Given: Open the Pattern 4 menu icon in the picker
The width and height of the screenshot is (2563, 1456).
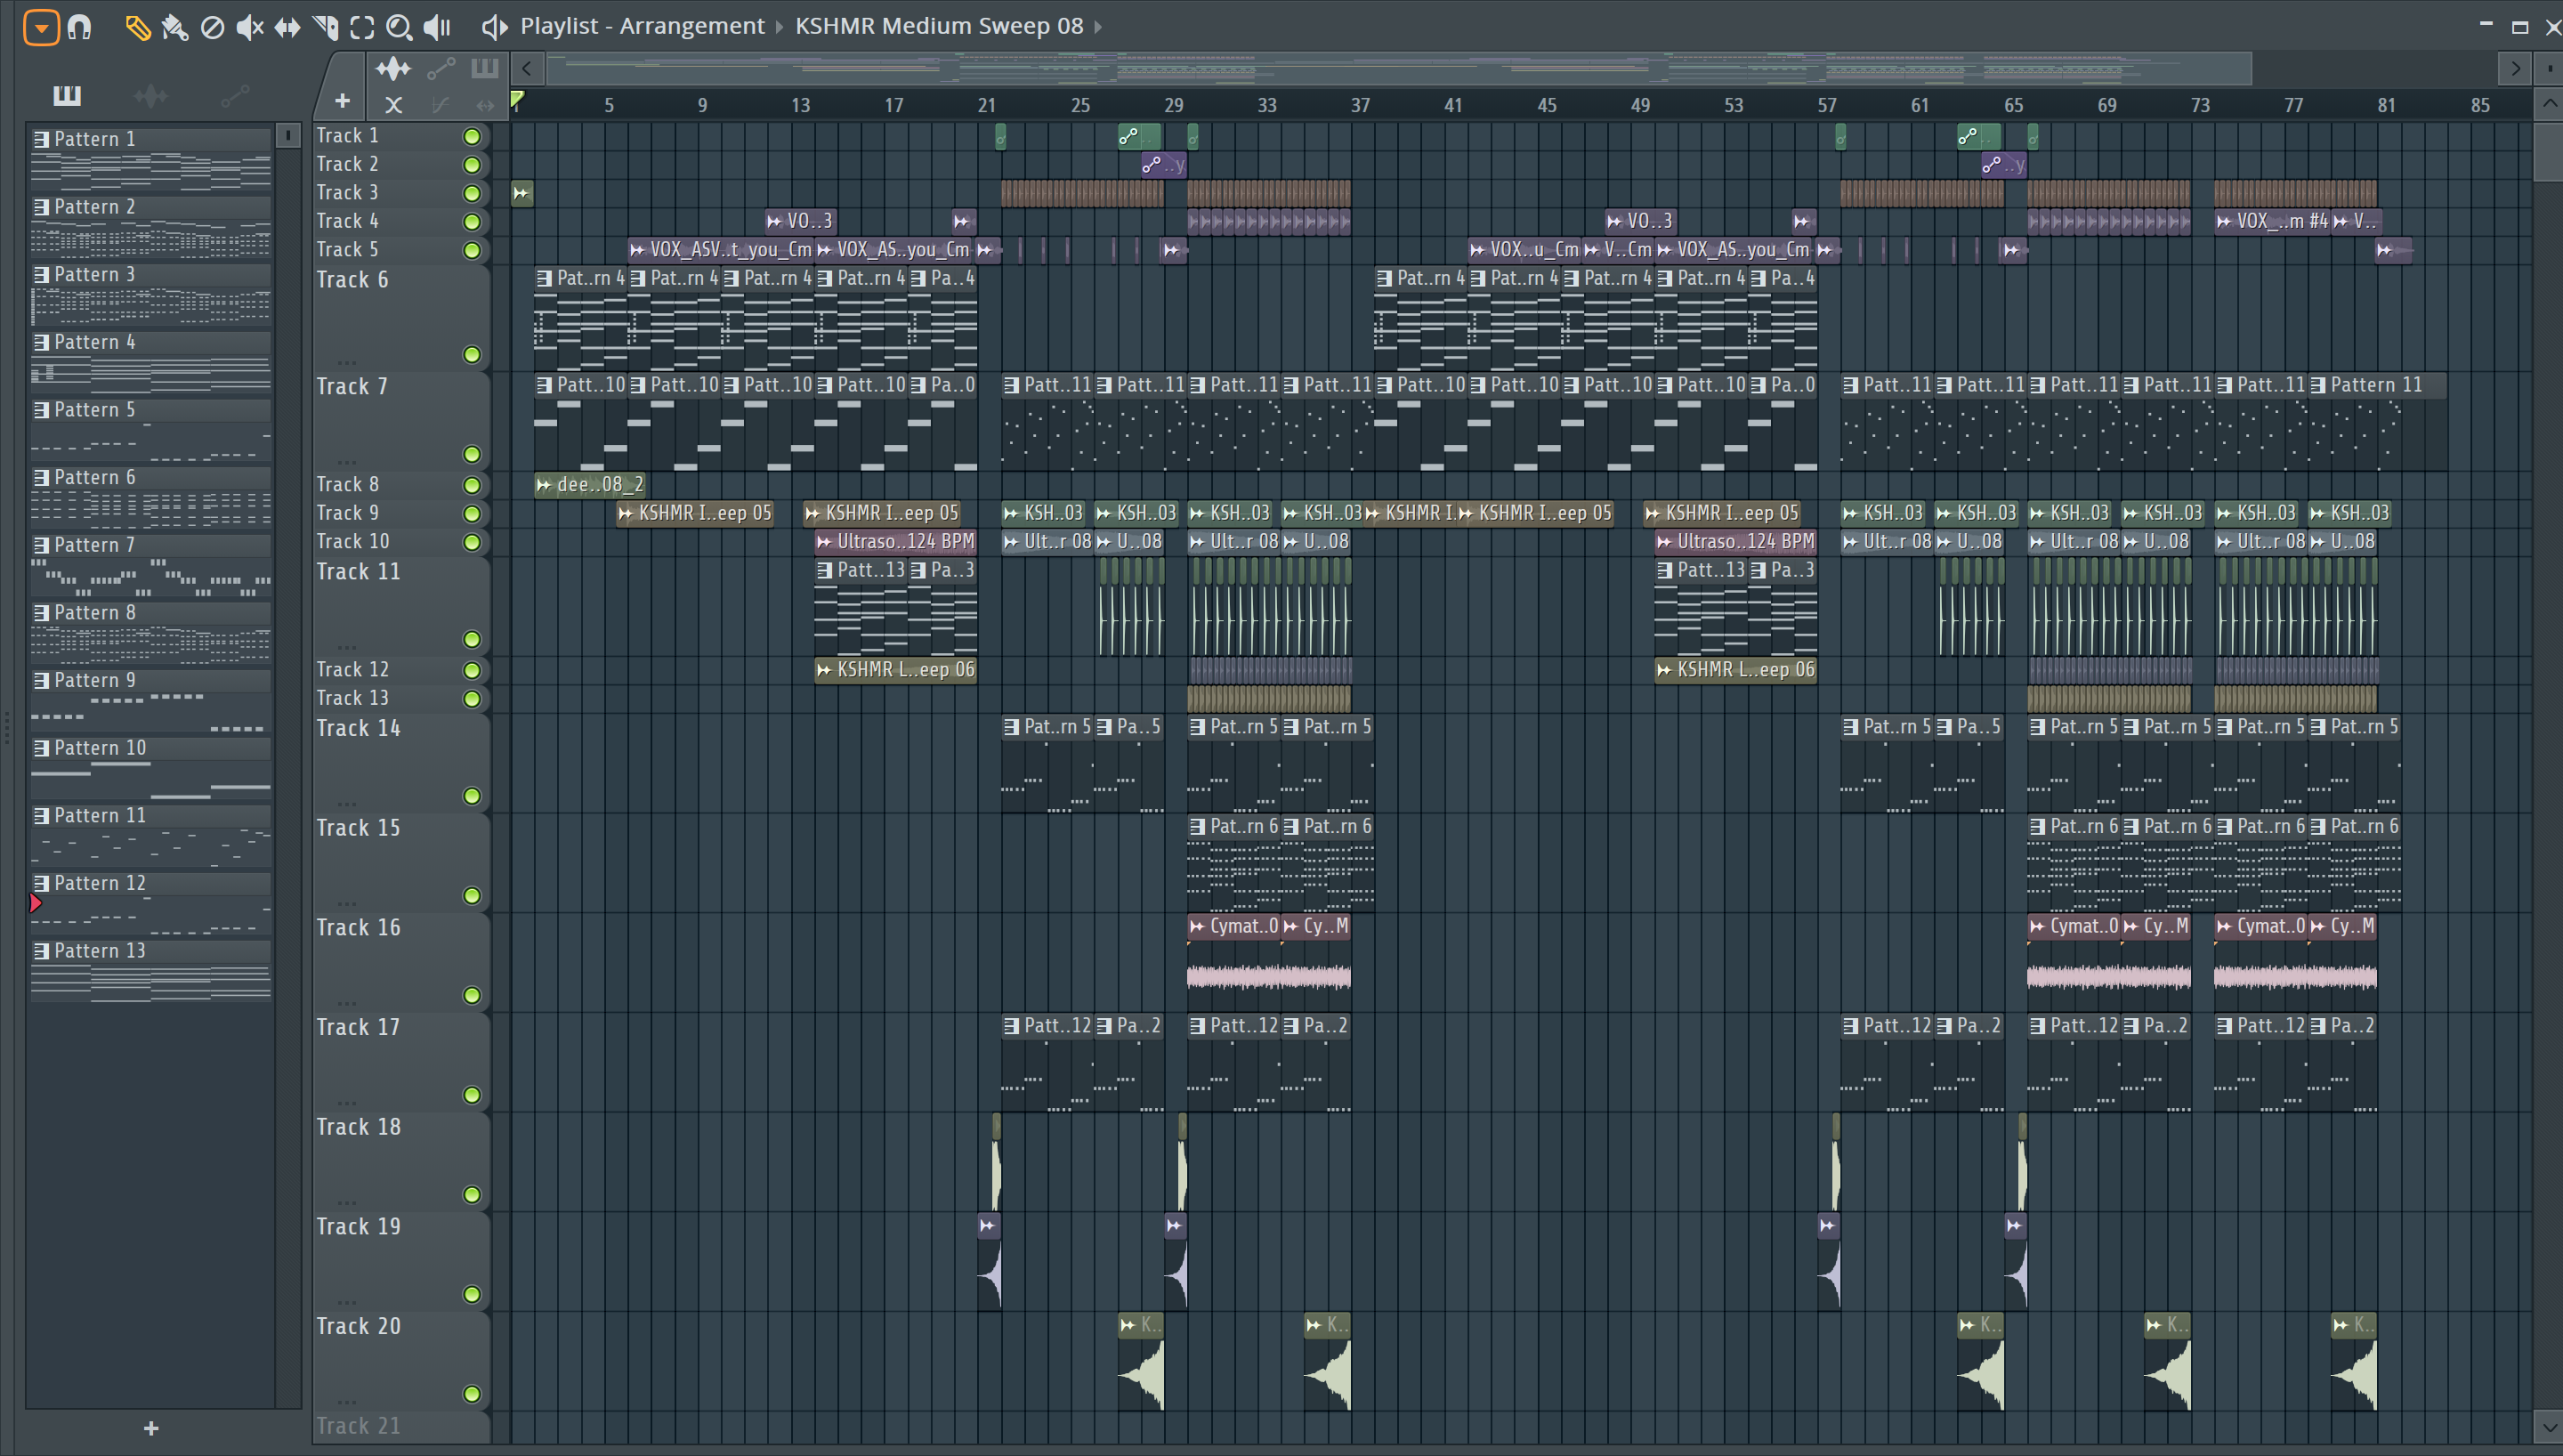Looking at the screenshot, I should pyautogui.click(x=41, y=343).
